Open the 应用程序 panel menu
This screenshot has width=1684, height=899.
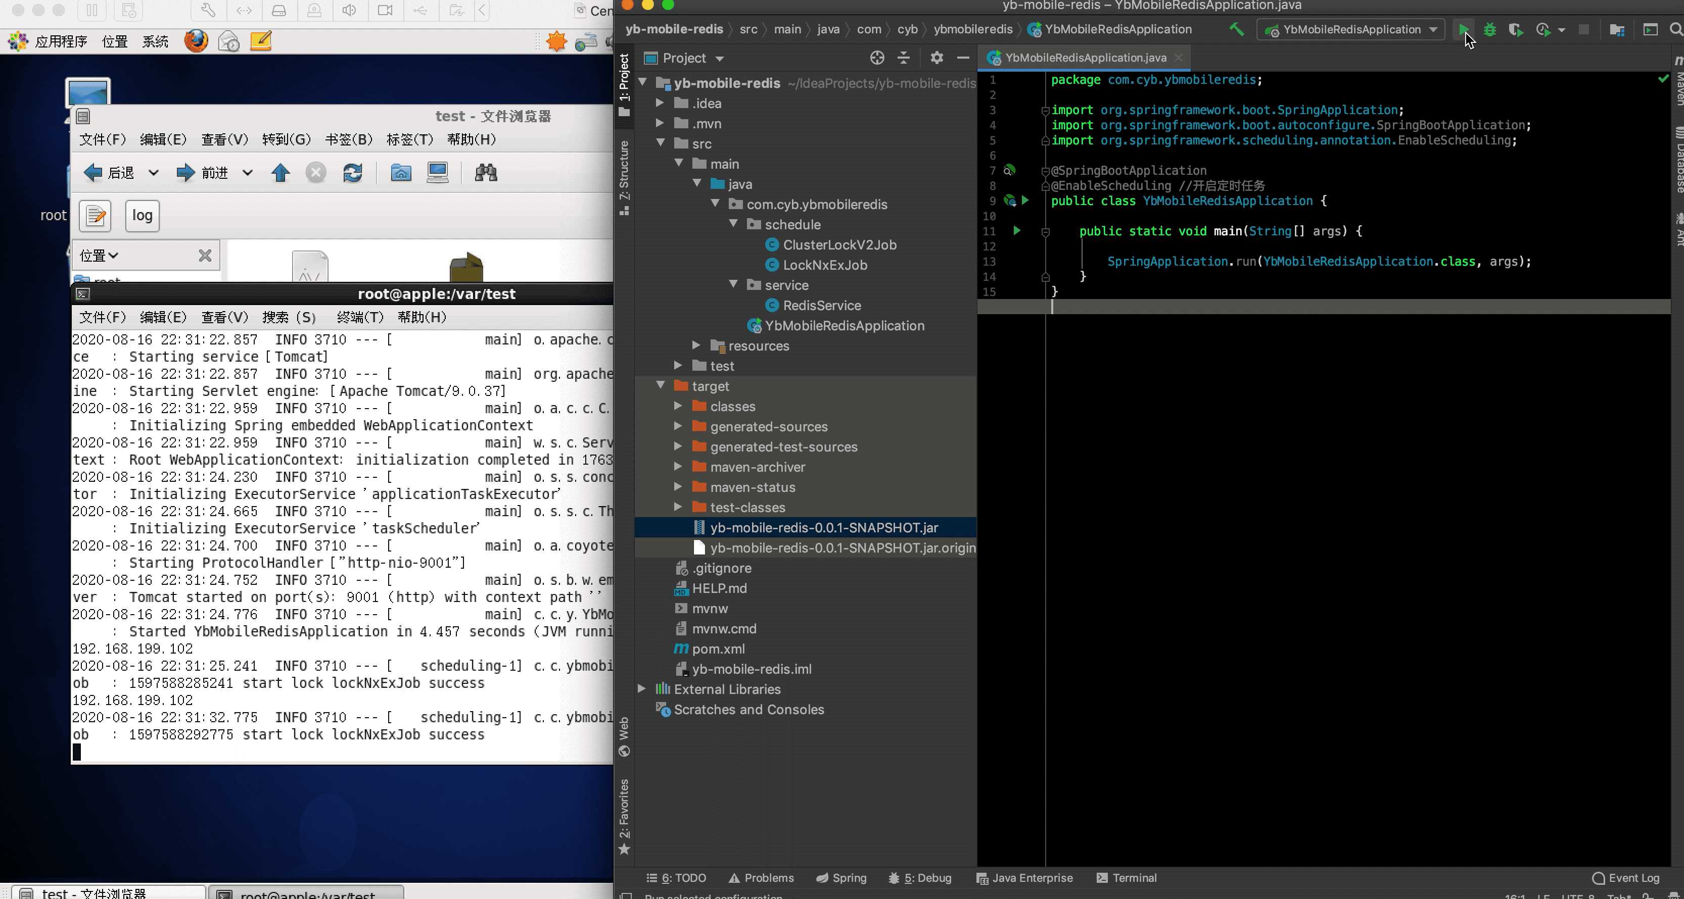coord(61,41)
